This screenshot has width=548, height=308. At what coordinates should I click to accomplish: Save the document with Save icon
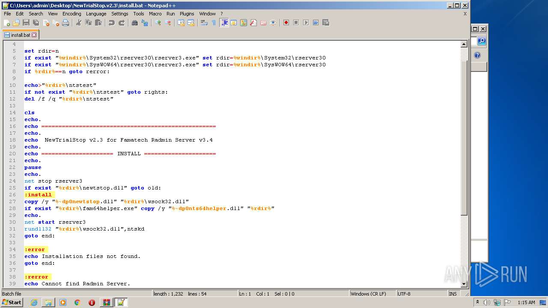pyautogui.click(x=26, y=23)
